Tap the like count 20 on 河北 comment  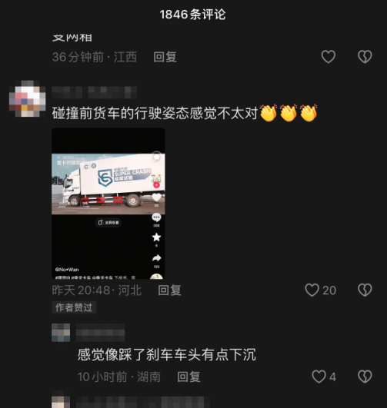tap(329, 290)
